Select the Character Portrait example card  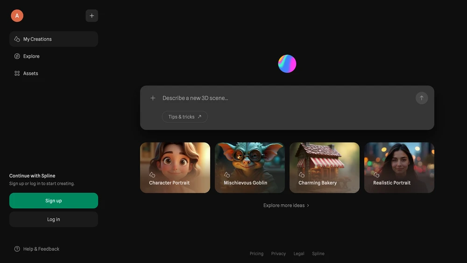click(175, 168)
